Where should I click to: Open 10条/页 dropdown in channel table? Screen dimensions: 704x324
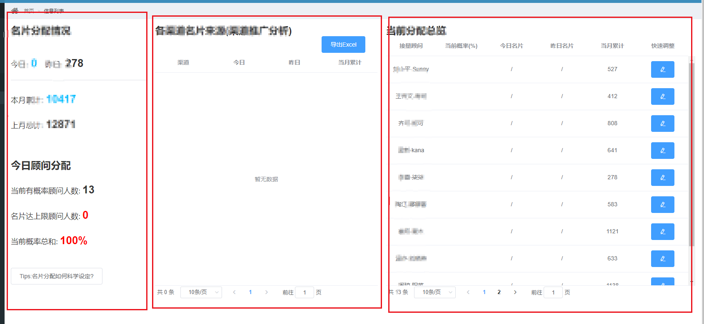[201, 292]
